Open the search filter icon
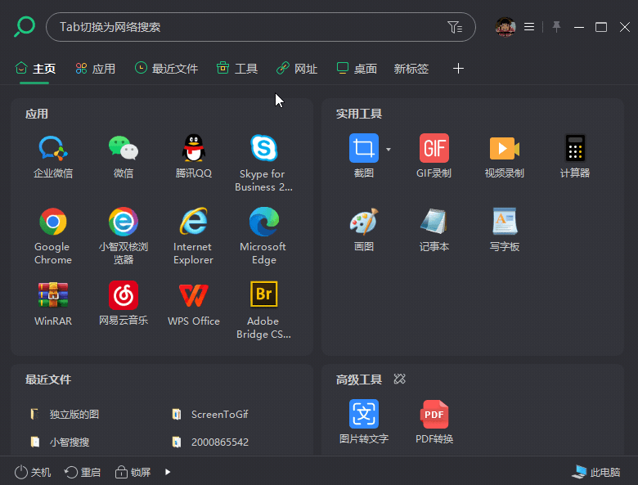 pyautogui.click(x=455, y=27)
